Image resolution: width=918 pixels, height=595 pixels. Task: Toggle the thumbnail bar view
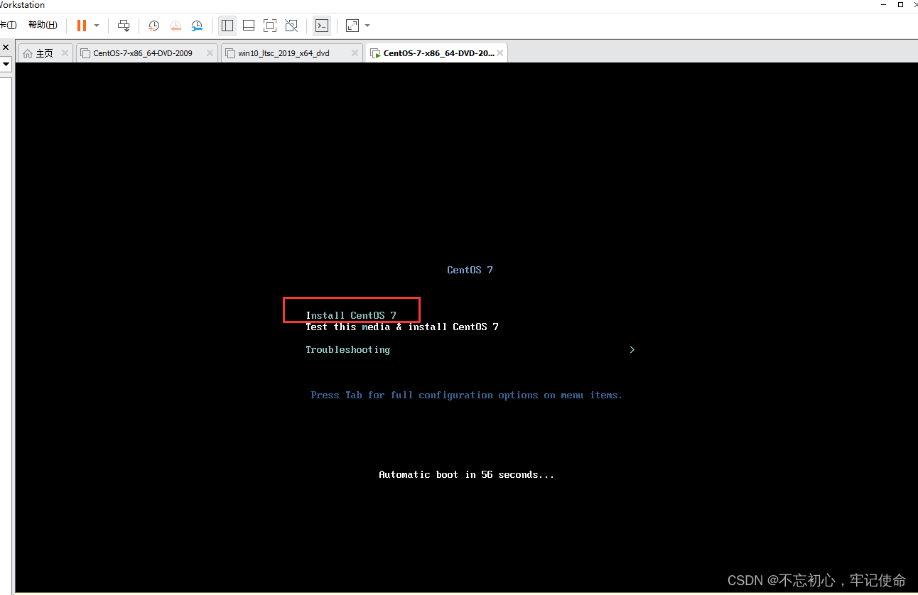[249, 26]
